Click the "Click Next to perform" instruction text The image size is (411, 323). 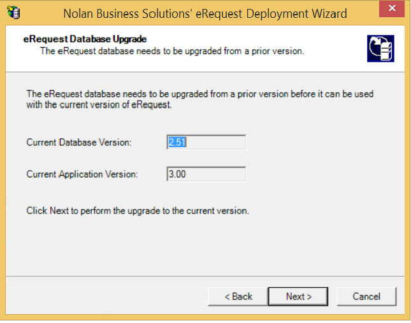click(x=137, y=210)
